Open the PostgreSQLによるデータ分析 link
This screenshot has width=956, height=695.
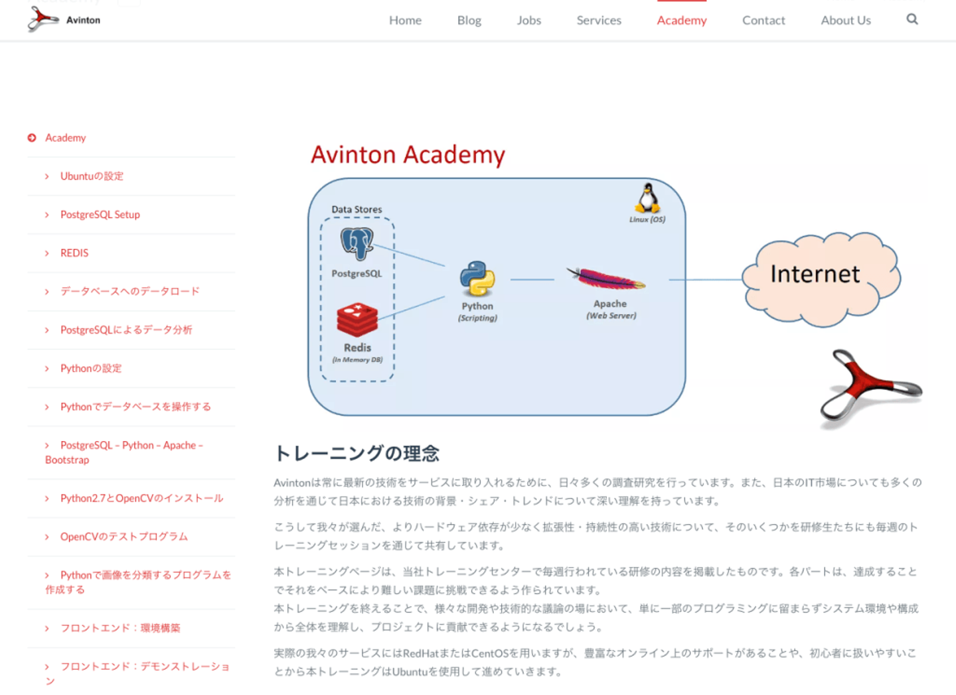(126, 330)
